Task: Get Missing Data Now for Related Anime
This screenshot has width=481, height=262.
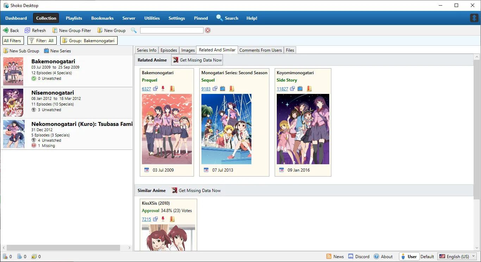Action: click(197, 60)
